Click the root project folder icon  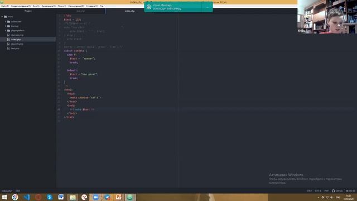(6, 17)
